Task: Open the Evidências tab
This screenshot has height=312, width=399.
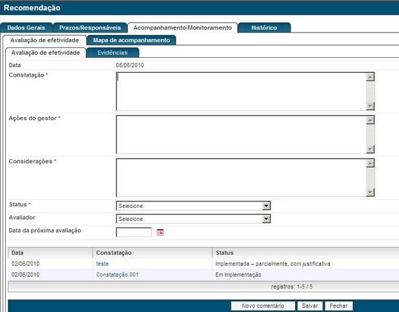Action: point(112,53)
